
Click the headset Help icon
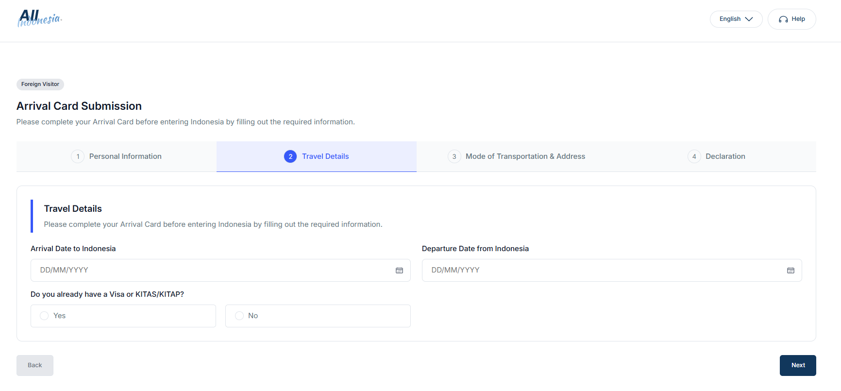click(783, 19)
